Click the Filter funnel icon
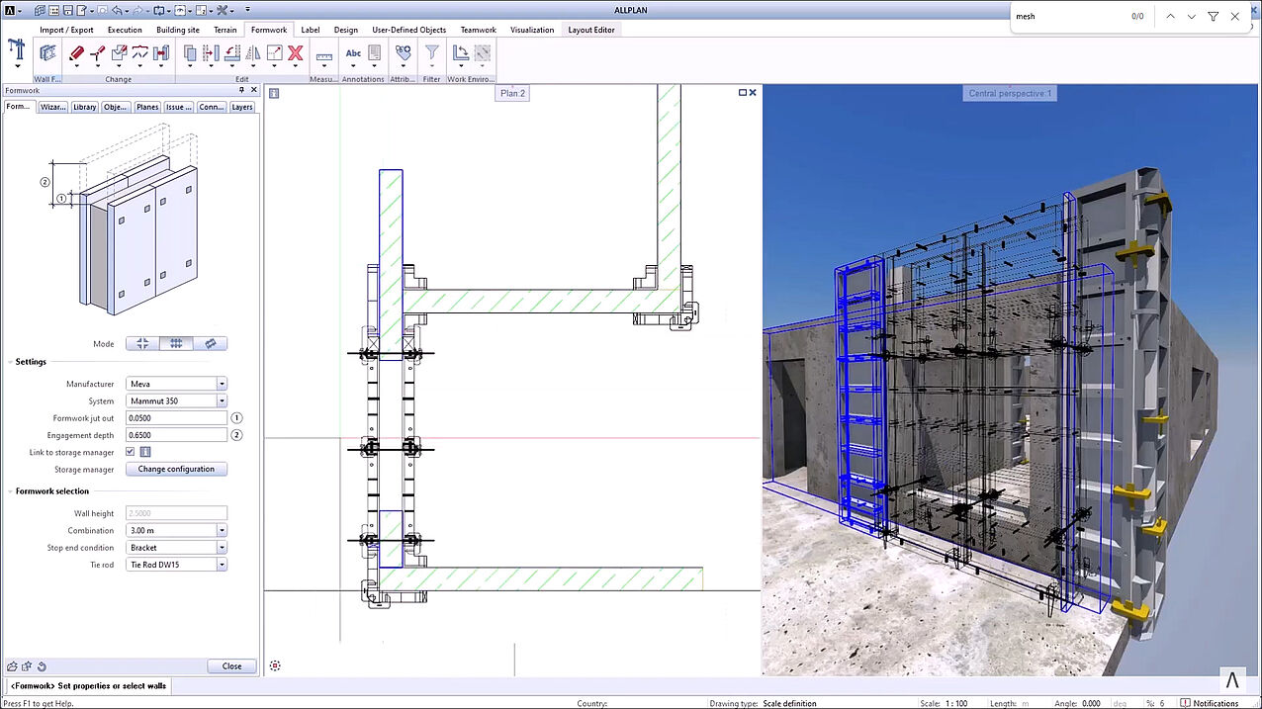 (432, 53)
